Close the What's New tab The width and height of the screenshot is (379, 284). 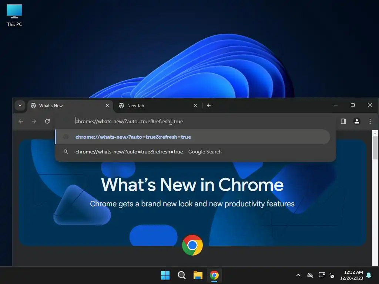[107, 105]
